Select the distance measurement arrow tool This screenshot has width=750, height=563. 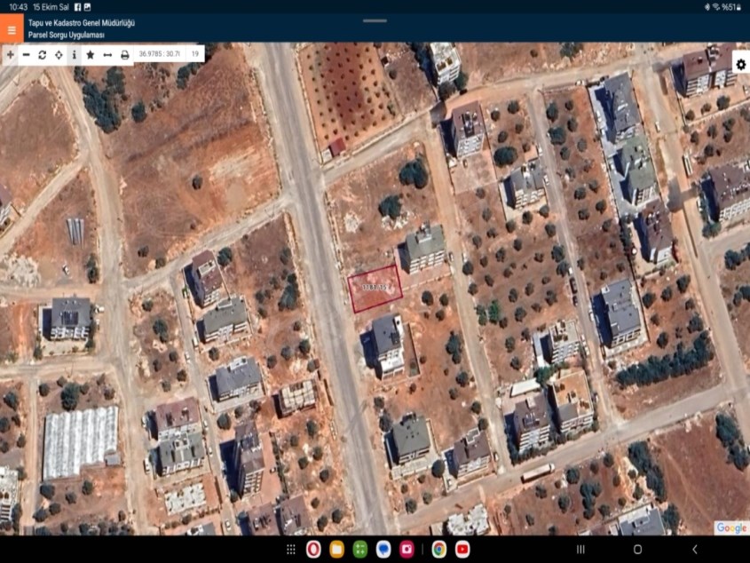click(107, 55)
